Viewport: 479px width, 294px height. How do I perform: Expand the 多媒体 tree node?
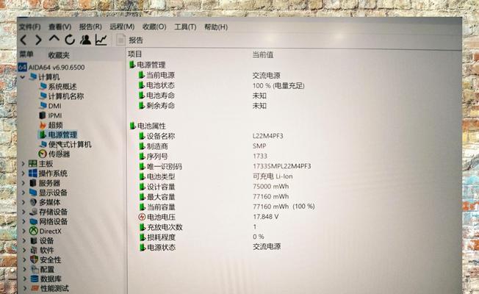[24, 202]
